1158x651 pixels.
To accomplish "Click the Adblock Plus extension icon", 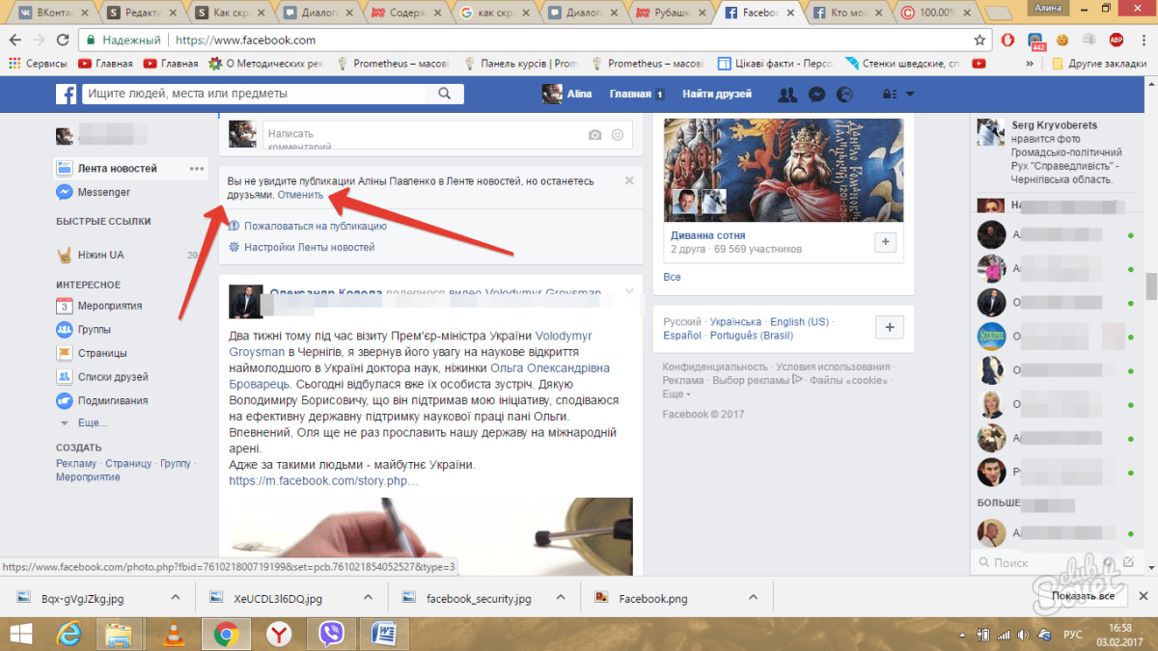I will (x=1117, y=41).
